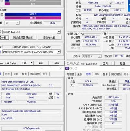130x131 pixels.
Task: Click the tRAS value 36 时钟
Action: (x=113, y=116)
